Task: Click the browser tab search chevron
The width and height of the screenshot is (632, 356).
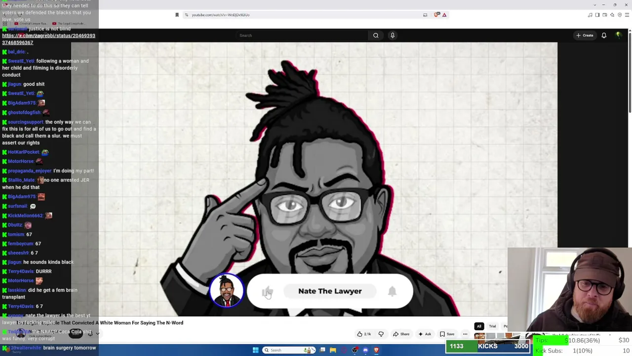Action: point(596,4)
